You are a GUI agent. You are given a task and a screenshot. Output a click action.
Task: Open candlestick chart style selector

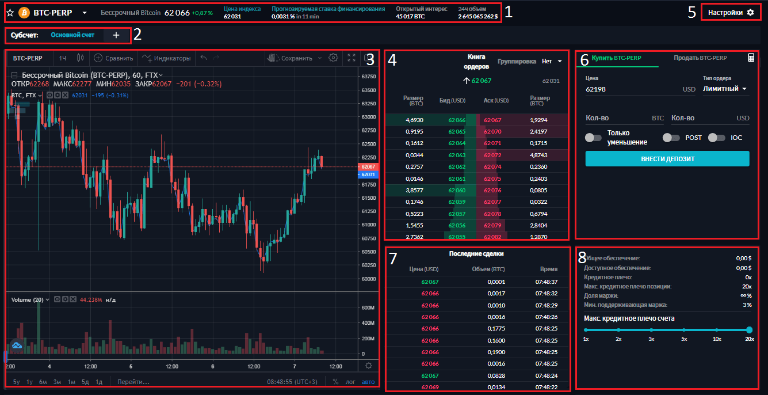click(x=80, y=58)
